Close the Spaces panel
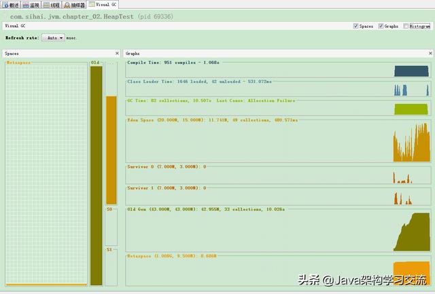 [x=117, y=53]
